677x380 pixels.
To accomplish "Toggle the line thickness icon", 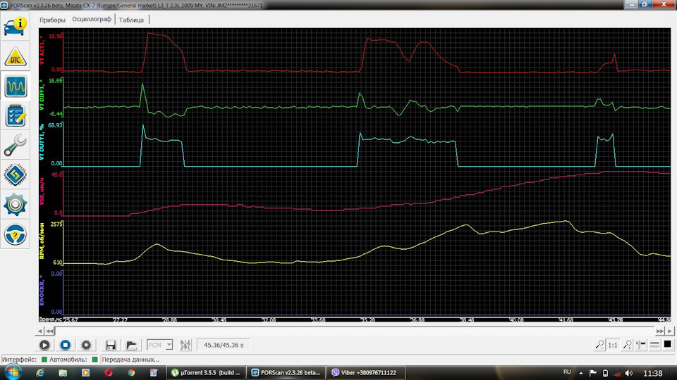I will pos(654,345).
